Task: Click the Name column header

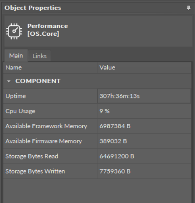Action: click(50, 68)
